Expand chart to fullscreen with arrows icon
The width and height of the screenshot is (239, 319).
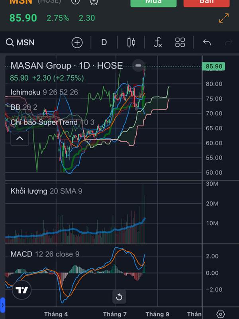(224, 18)
